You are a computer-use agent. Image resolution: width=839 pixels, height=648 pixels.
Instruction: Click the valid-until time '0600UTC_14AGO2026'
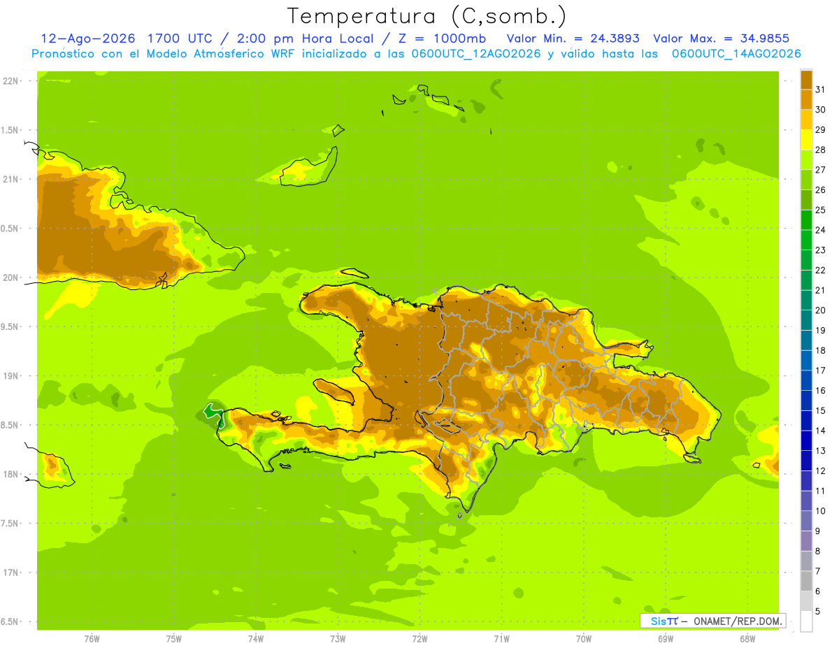point(736,54)
